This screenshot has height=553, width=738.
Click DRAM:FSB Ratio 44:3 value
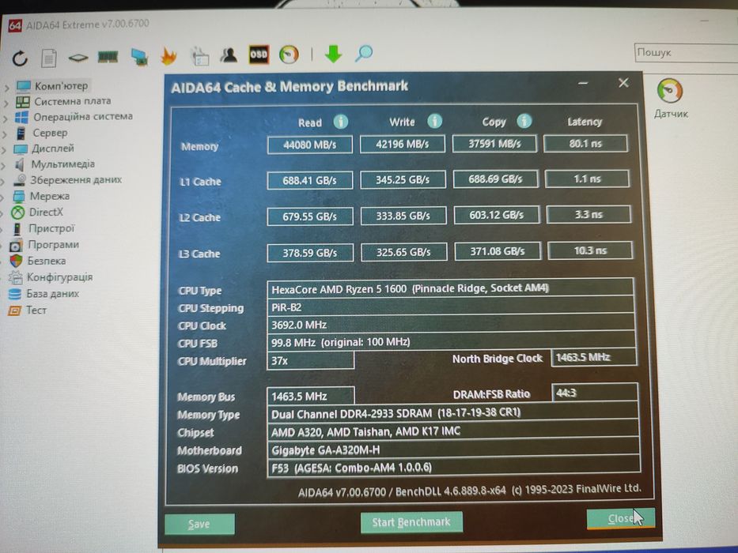595,393
